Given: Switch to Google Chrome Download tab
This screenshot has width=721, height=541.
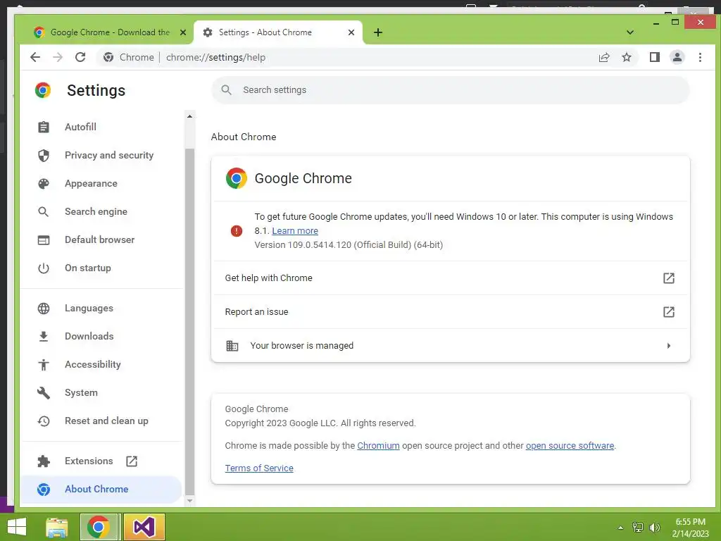Looking at the screenshot, I should pyautogui.click(x=110, y=32).
